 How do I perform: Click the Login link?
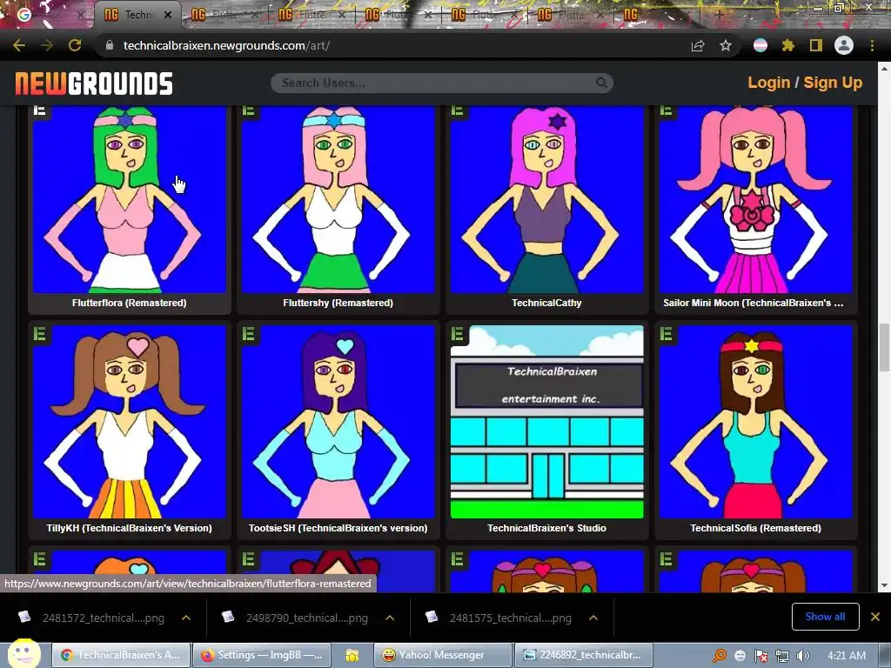[x=769, y=83]
